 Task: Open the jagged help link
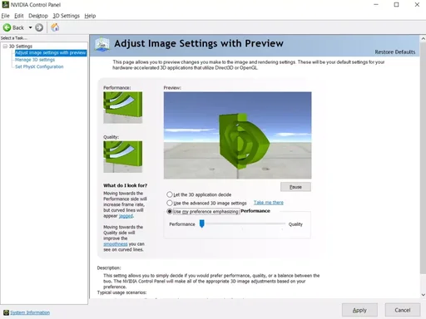tap(126, 216)
